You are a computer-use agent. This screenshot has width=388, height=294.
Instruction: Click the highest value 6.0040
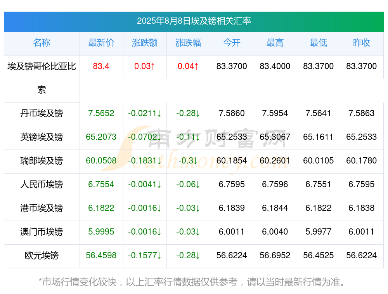click(x=275, y=231)
